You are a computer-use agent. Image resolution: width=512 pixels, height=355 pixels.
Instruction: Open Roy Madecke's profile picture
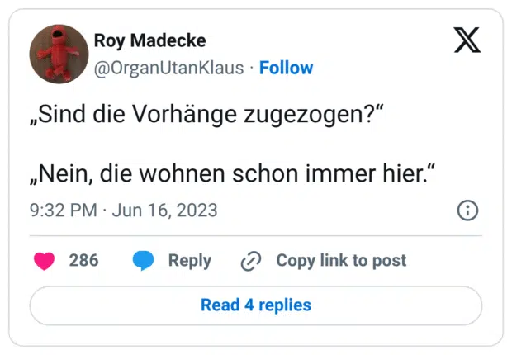coord(59,54)
